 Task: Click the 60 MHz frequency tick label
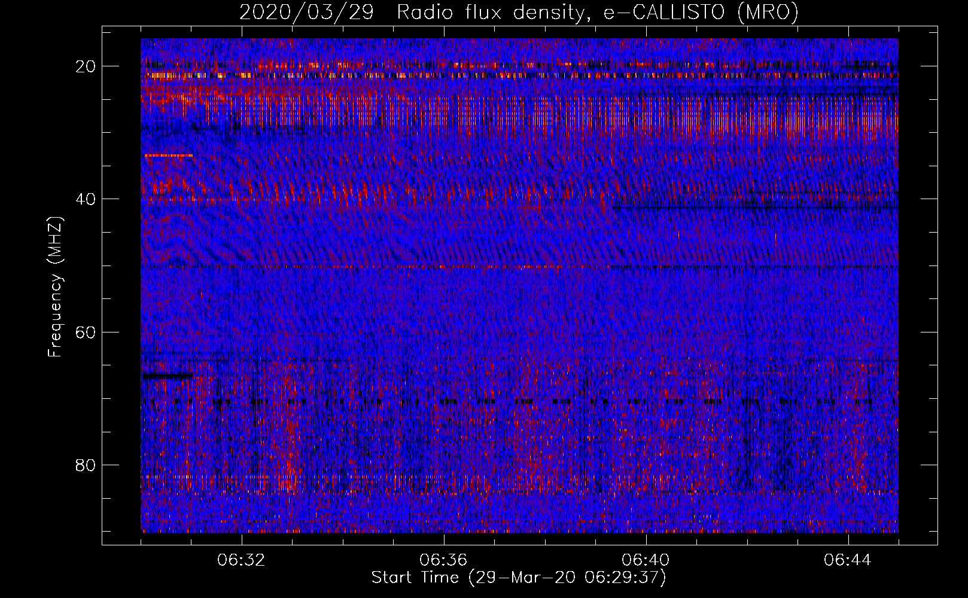pyautogui.click(x=86, y=332)
